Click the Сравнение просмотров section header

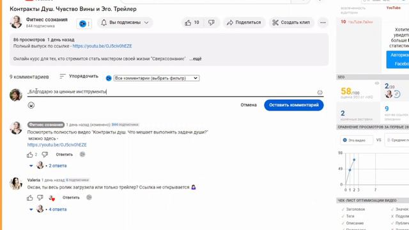(373, 127)
